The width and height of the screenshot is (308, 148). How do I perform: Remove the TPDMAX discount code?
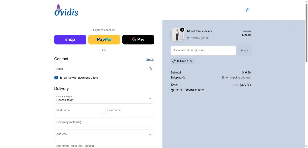[x=191, y=61]
